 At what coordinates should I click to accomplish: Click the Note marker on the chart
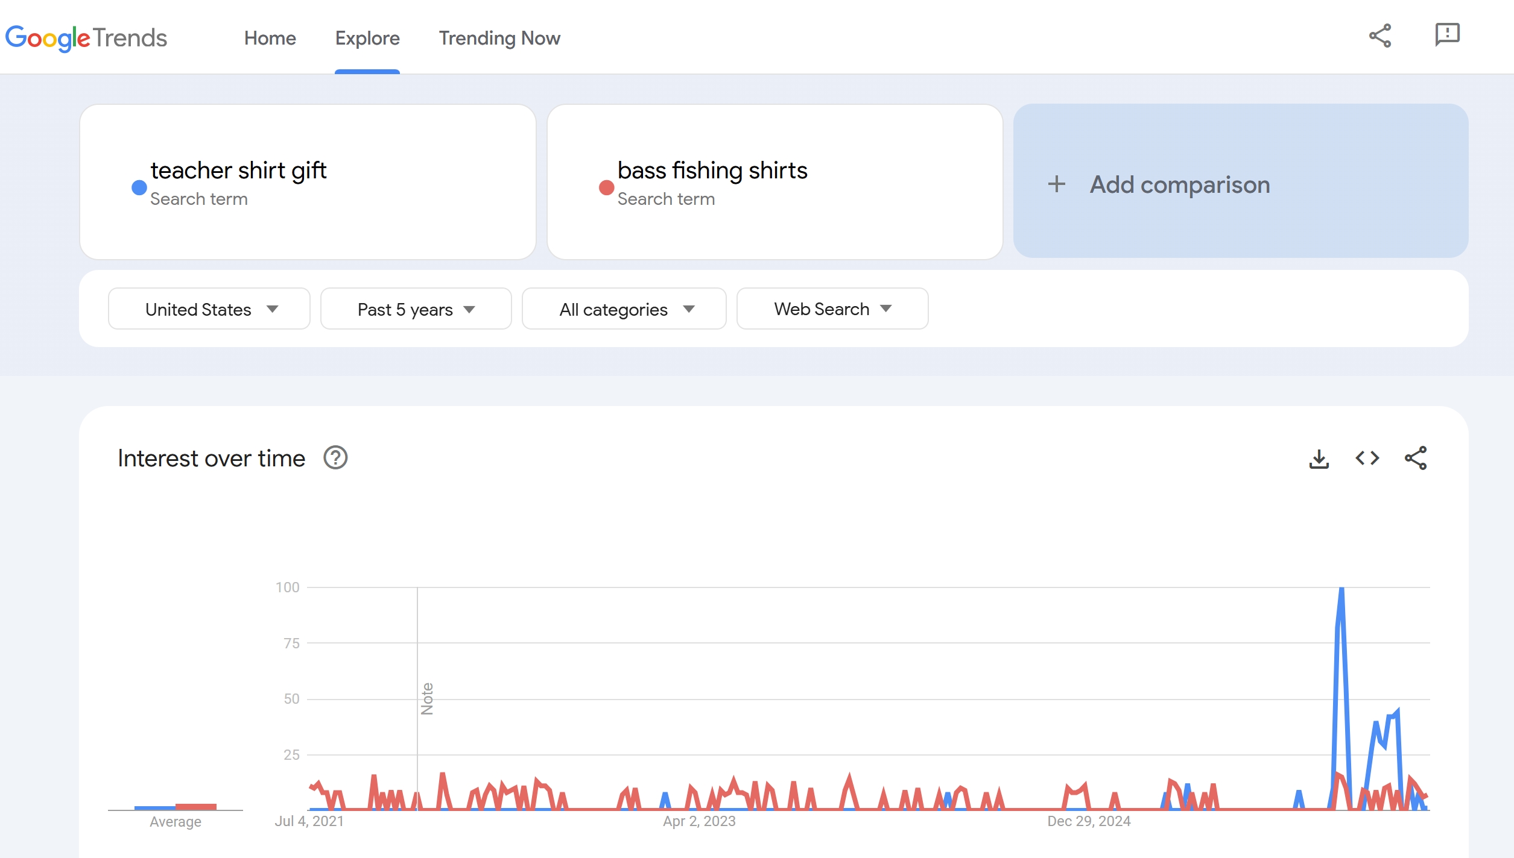click(x=427, y=698)
